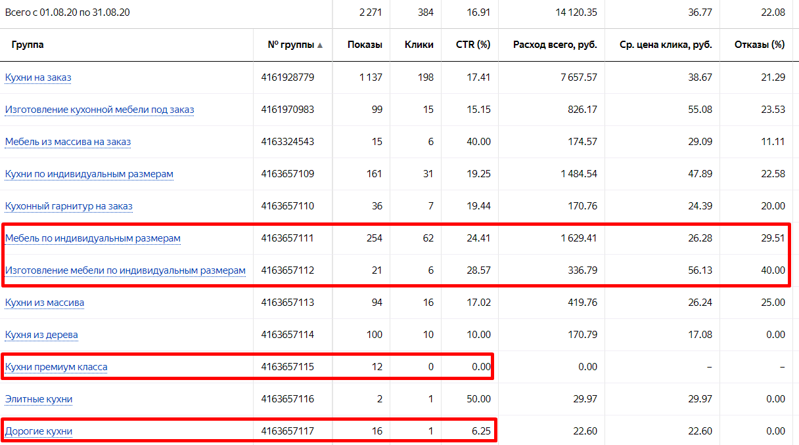This screenshot has width=799, height=445.
Task: Select group number 4163657109
Action: 288,174
